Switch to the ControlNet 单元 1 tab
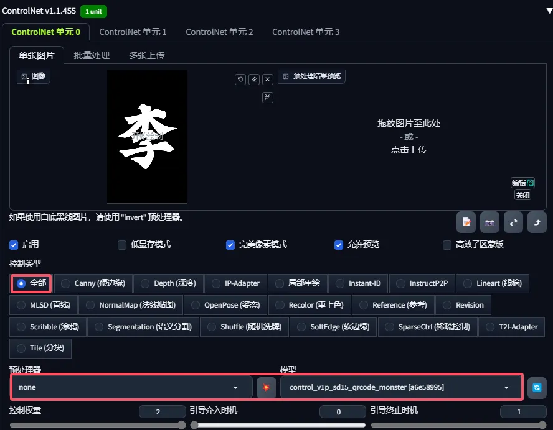Screen dimensions: 553x430 point(133,32)
